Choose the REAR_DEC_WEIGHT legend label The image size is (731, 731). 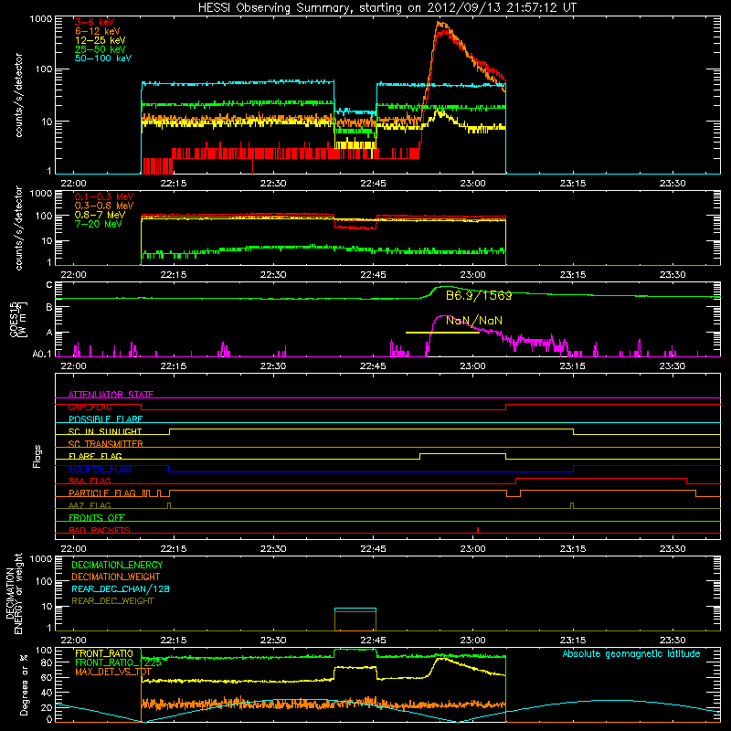click(112, 601)
